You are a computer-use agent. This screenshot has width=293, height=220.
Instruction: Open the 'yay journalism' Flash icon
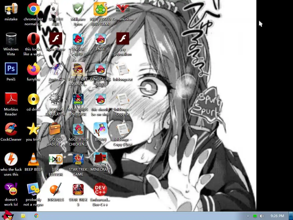click(x=122, y=39)
